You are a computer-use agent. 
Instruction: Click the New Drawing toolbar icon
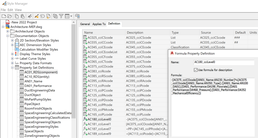(4, 16)
